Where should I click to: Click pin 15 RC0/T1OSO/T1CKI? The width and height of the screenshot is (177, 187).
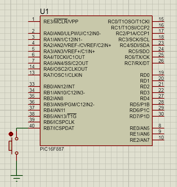coord(158,22)
